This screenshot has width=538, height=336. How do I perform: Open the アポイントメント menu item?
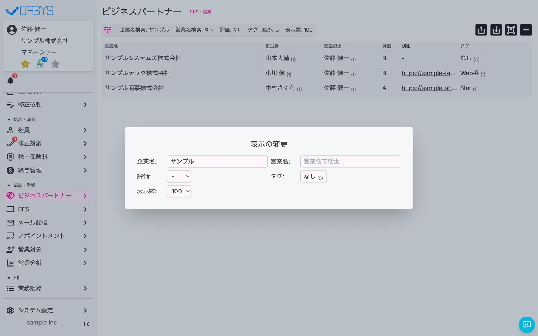pyautogui.click(x=48, y=236)
